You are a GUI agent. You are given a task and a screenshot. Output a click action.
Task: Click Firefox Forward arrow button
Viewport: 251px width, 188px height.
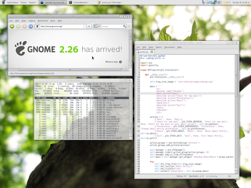pyautogui.click(x=18, y=26)
